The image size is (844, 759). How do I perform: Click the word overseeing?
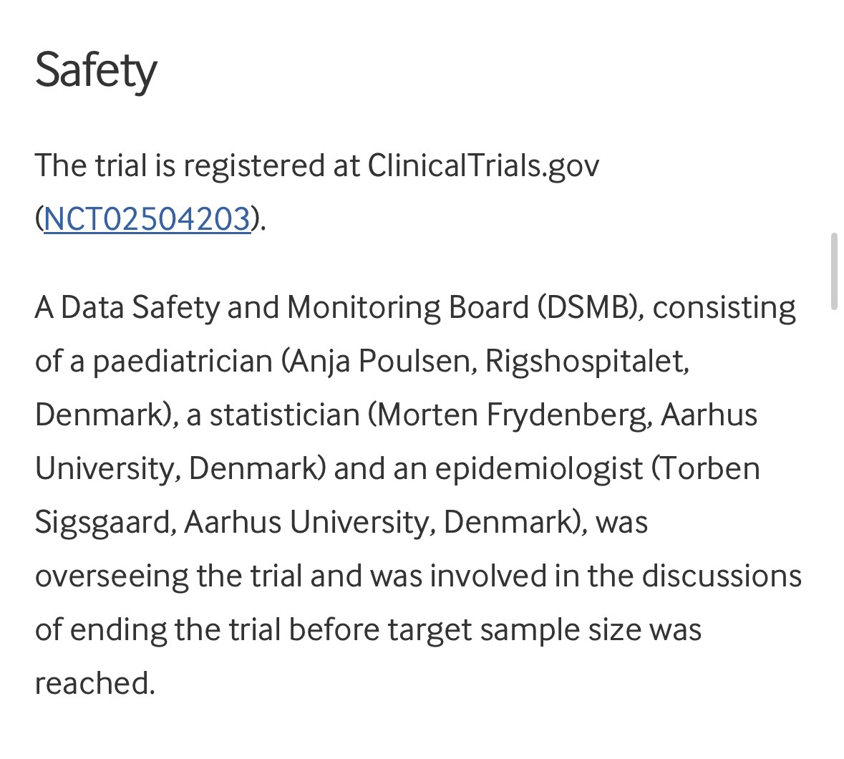tap(111, 576)
